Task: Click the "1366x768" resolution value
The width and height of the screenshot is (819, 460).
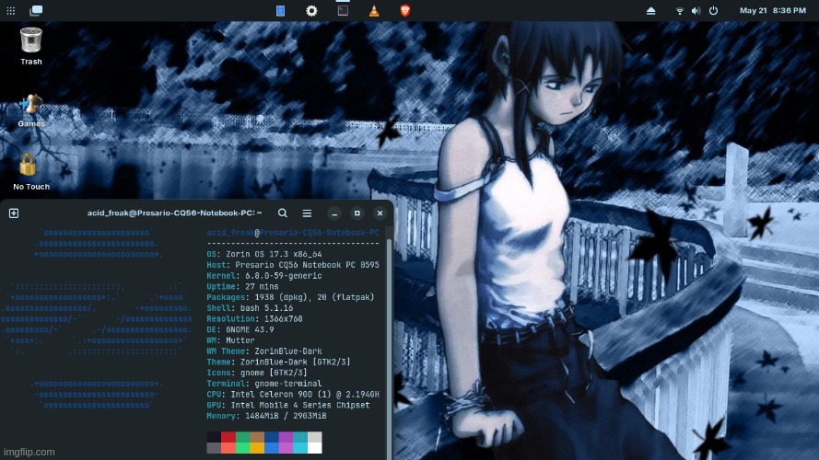Action: 283,318
